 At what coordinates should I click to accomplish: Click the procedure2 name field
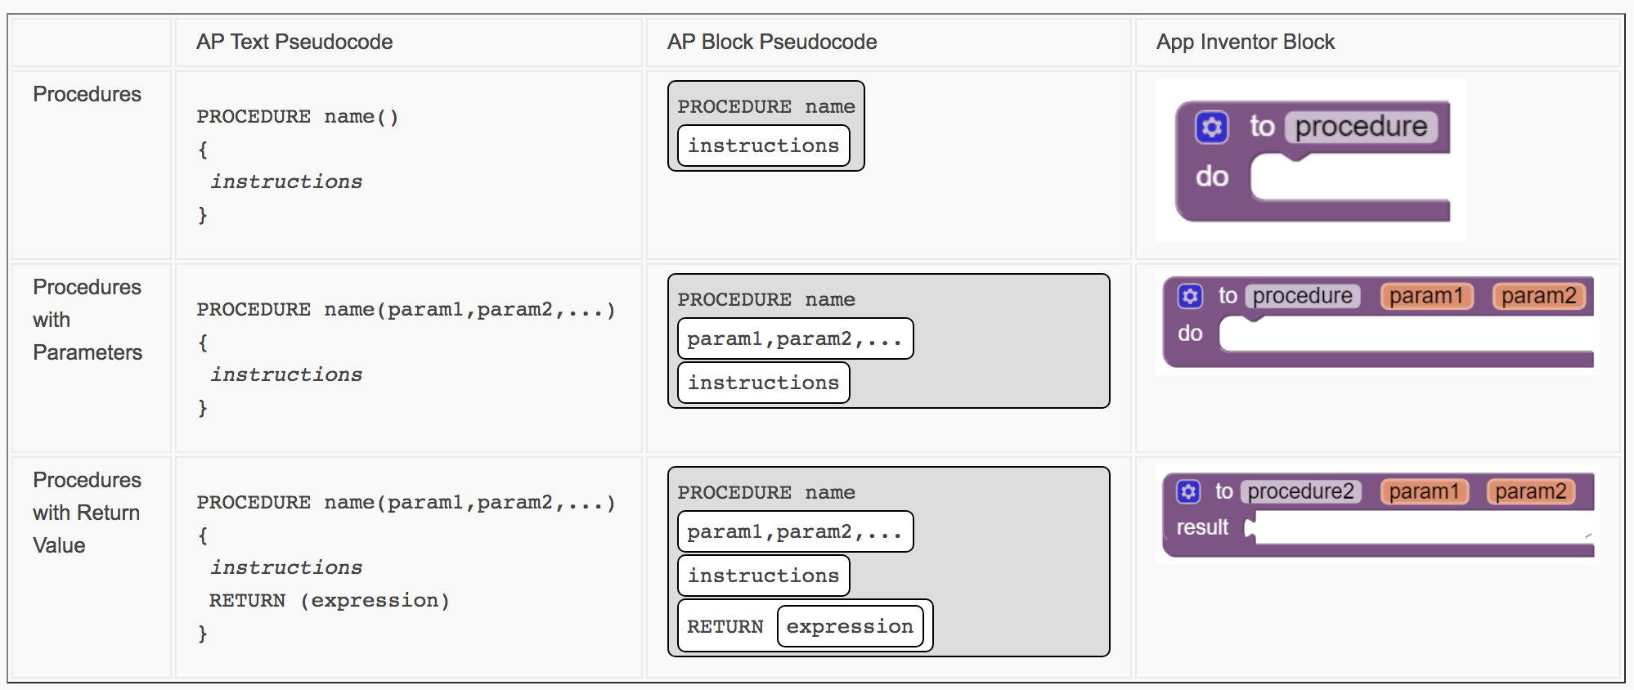coord(1300,491)
